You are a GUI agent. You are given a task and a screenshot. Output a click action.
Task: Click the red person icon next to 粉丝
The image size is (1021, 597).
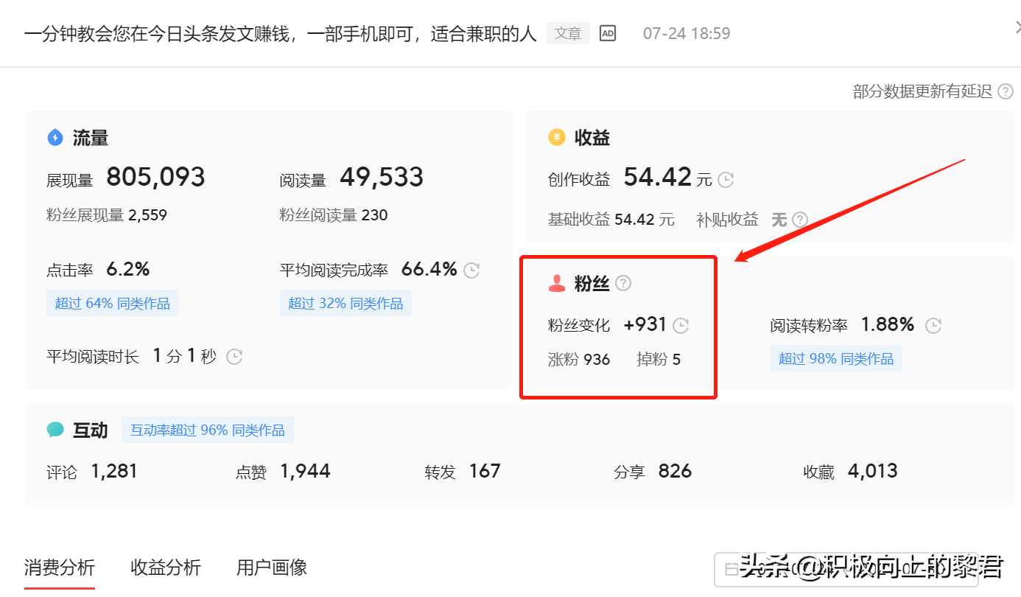coord(558,282)
